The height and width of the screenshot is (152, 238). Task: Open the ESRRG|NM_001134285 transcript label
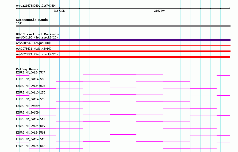point(30,92)
